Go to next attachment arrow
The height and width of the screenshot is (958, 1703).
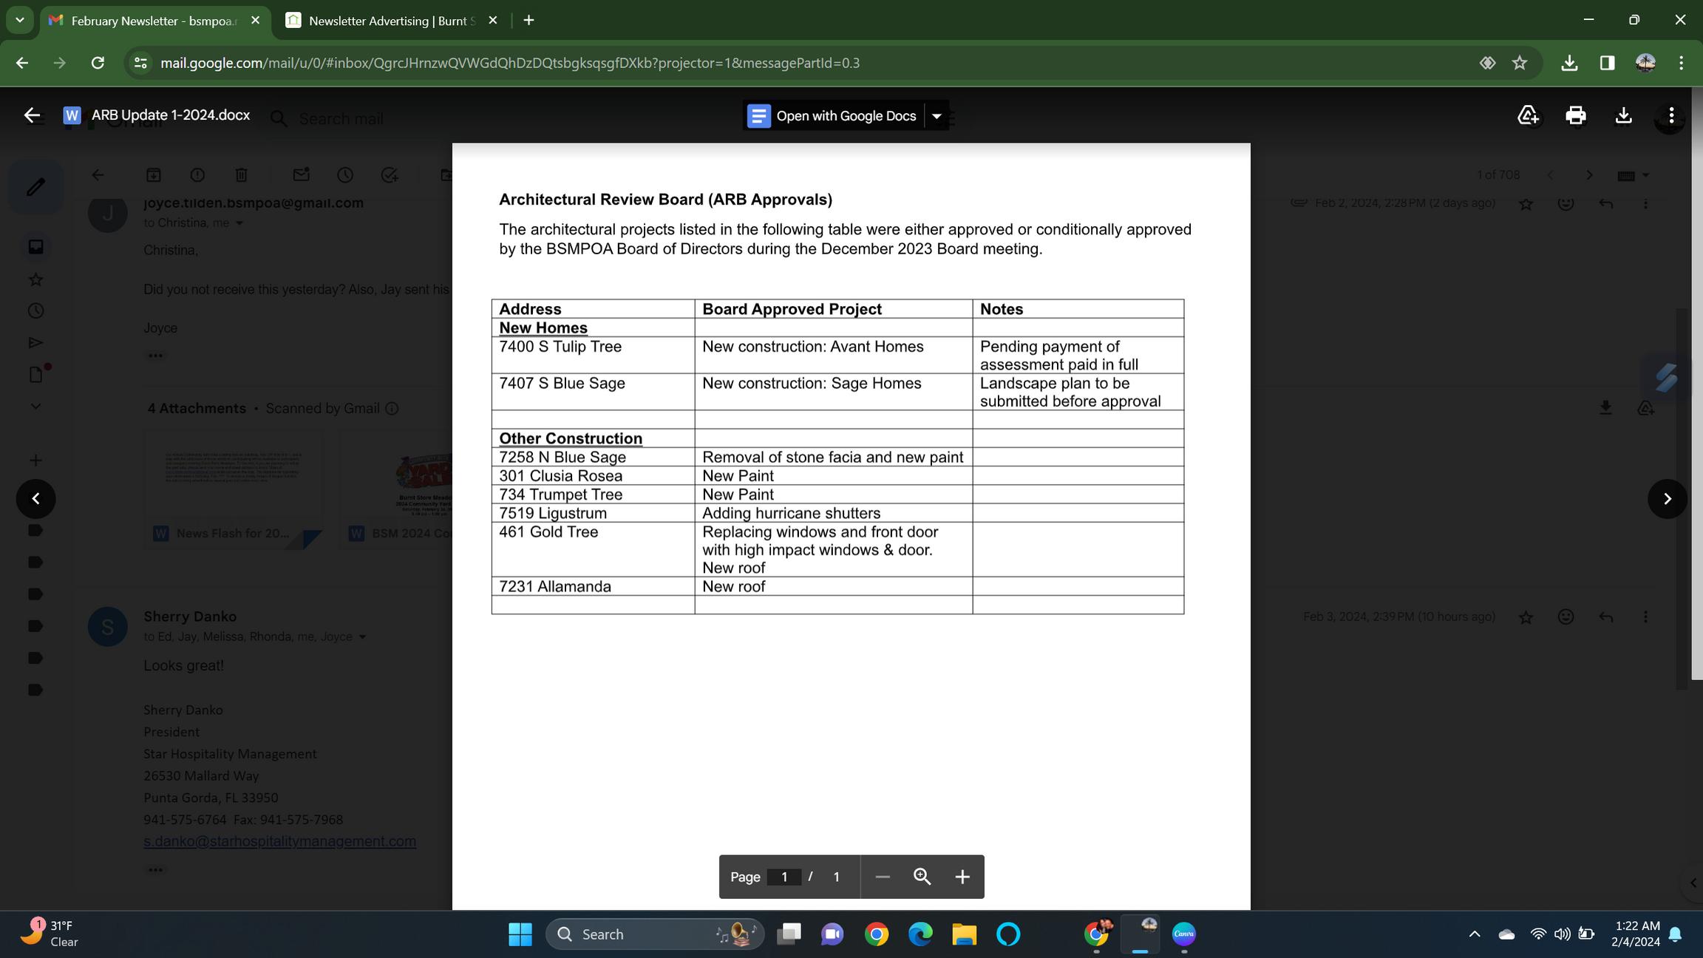(1667, 499)
